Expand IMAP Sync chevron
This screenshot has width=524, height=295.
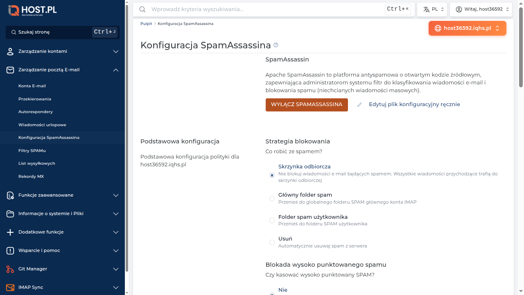(x=116, y=288)
